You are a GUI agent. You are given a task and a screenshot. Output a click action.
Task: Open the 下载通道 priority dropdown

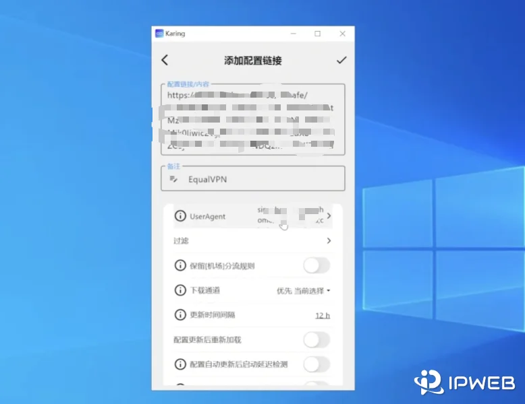[304, 291]
